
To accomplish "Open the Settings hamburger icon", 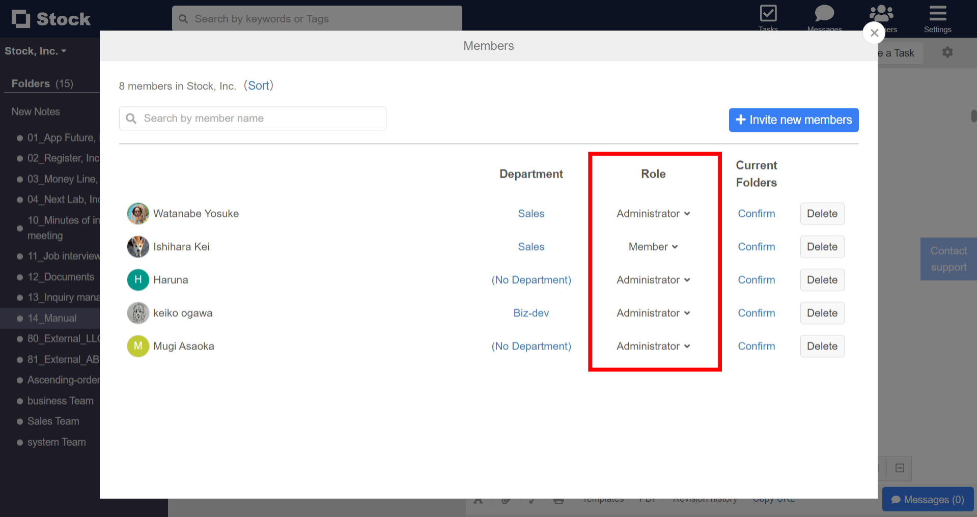I will [x=937, y=14].
